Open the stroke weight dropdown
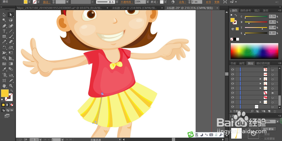Screen dimensions: 282x141 pos(67,2)
